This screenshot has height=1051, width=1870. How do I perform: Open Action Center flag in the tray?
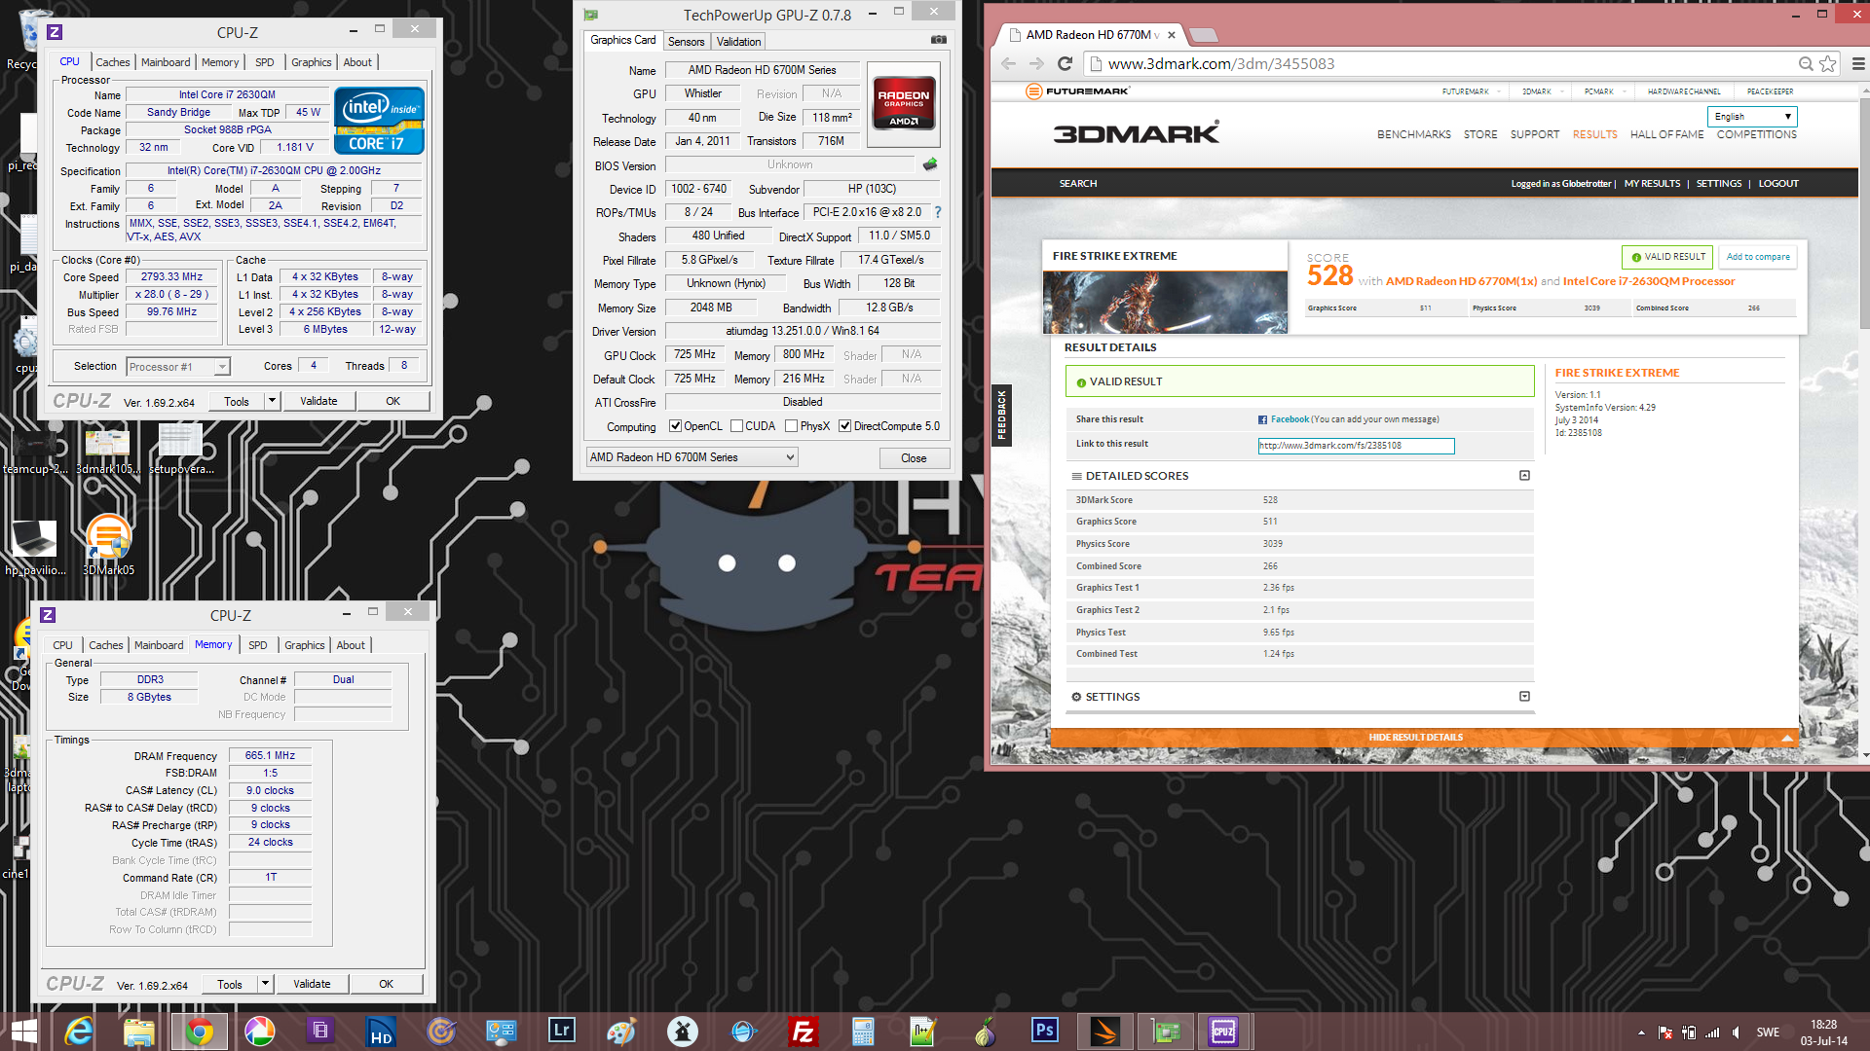point(1664,1033)
